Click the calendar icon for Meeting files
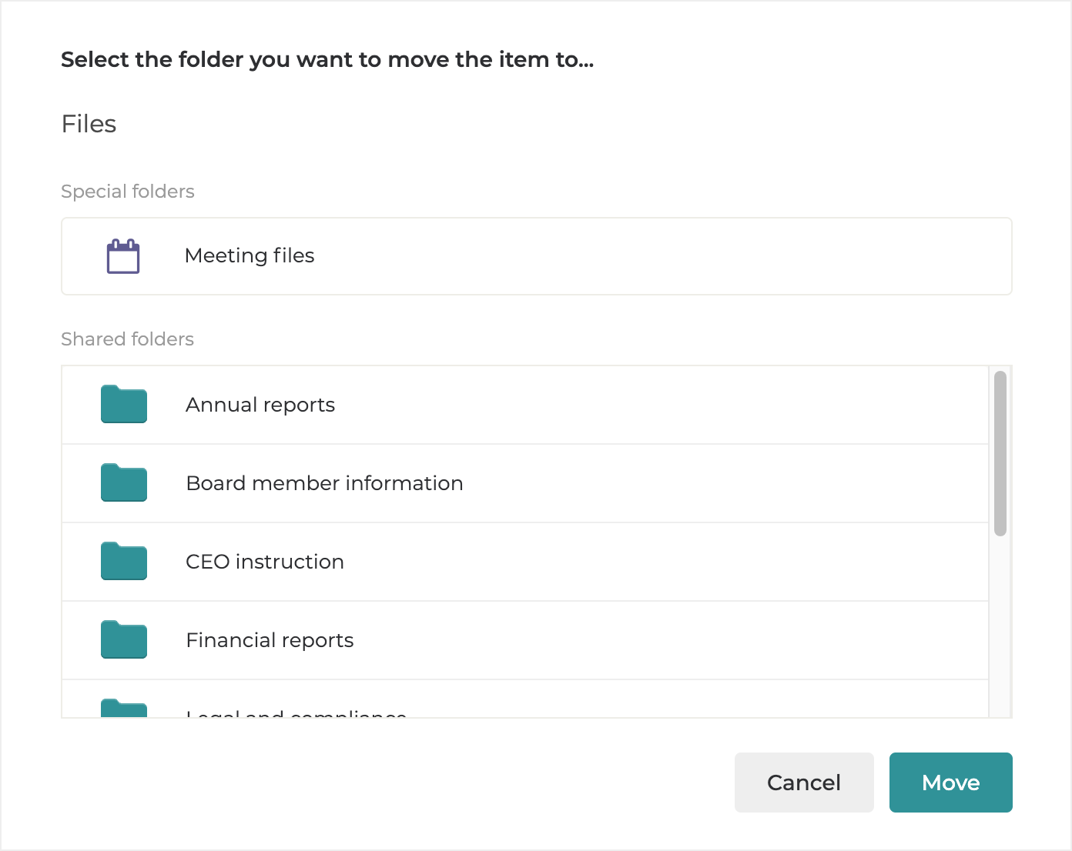 [123, 256]
